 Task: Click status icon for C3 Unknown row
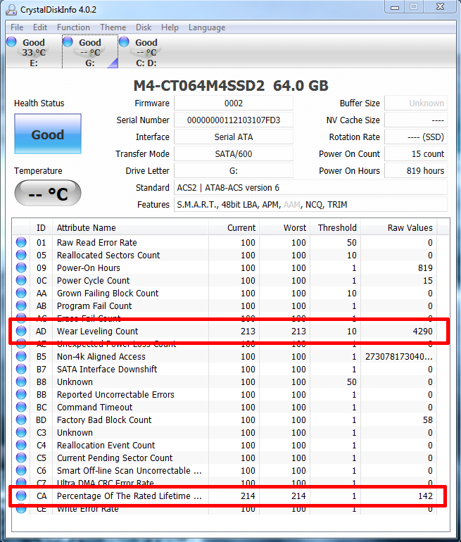pyautogui.click(x=21, y=432)
